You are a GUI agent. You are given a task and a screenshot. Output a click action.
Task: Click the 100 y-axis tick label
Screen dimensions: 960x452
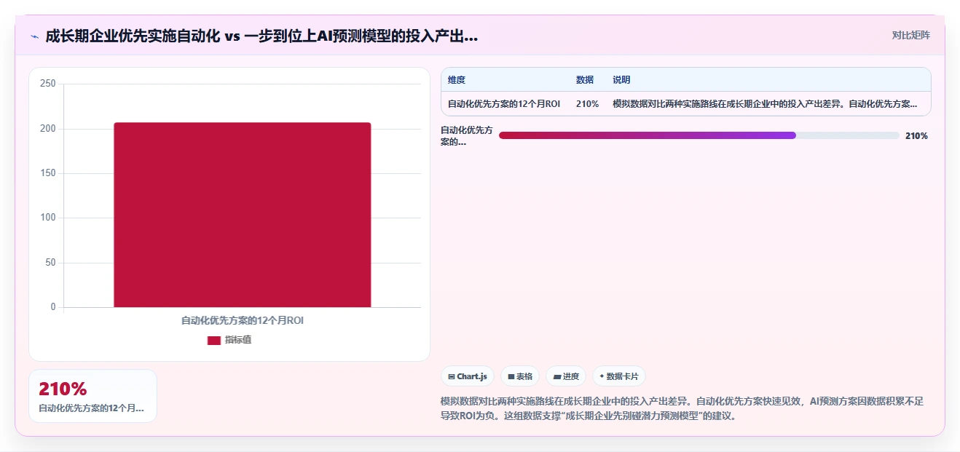(x=48, y=218)
